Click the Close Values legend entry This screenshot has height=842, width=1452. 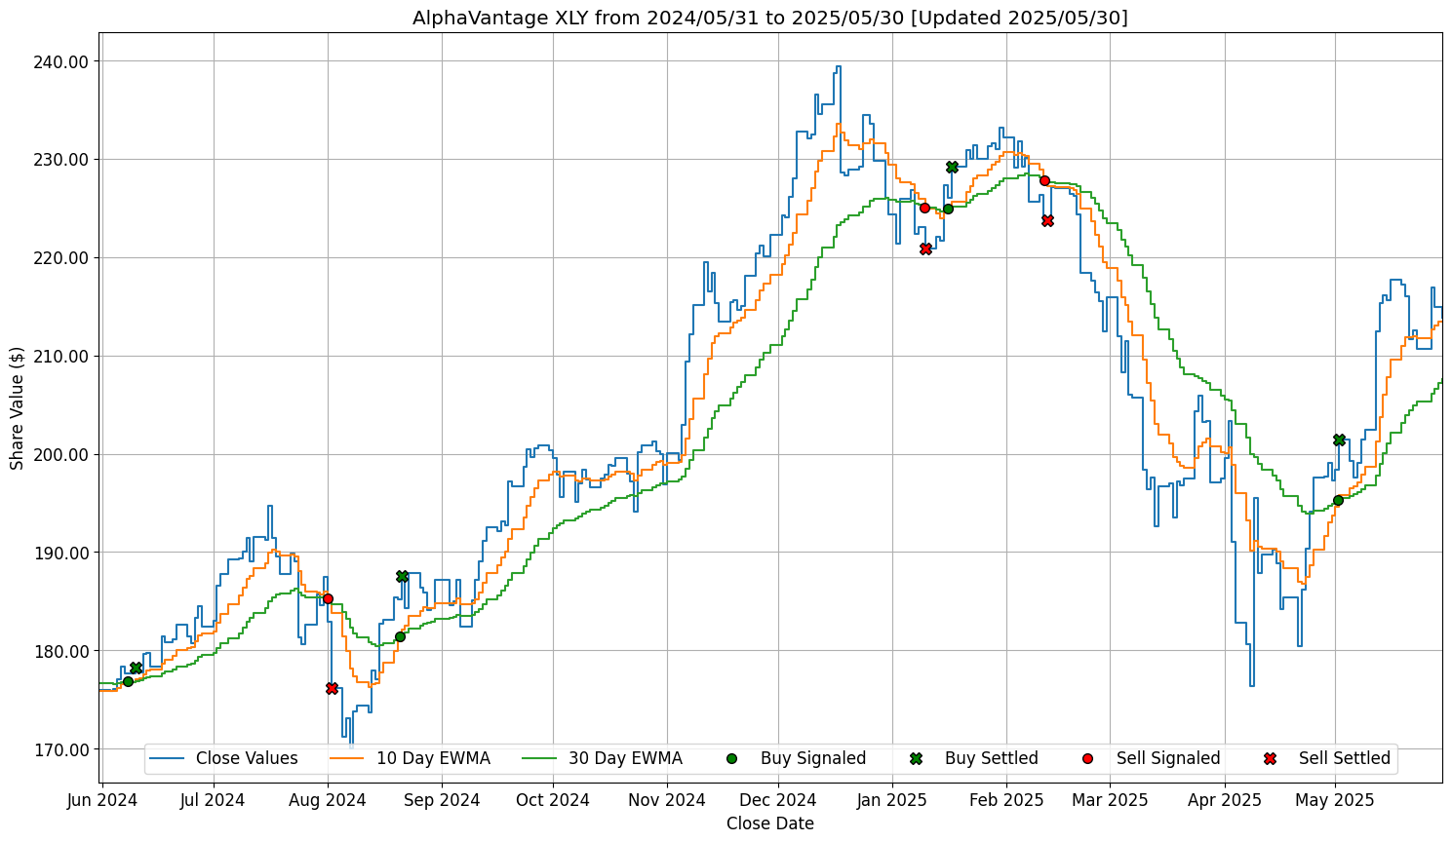pyautogui.click(x=225, y=758)
